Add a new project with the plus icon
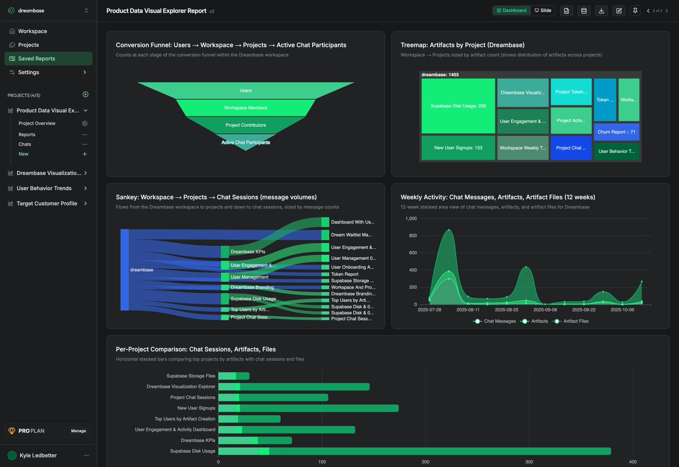The width and height of the screenshot is (679, 467). point(85,94)
